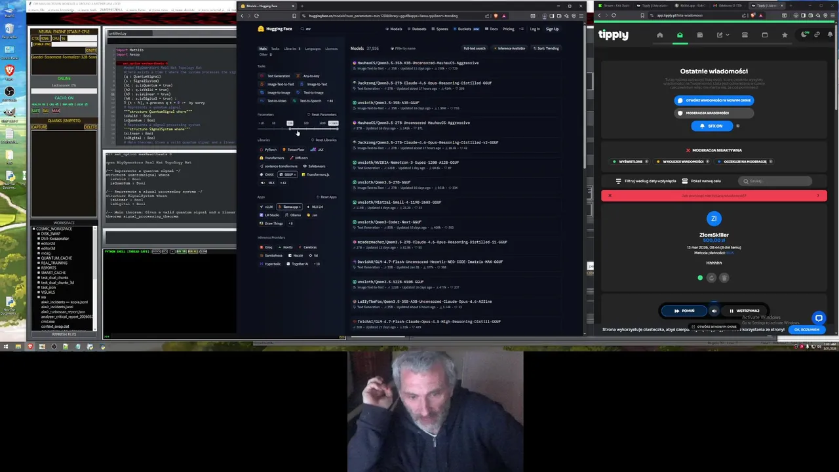
Task: Open the Models nav link on Hugging Face
Action: 394,29
